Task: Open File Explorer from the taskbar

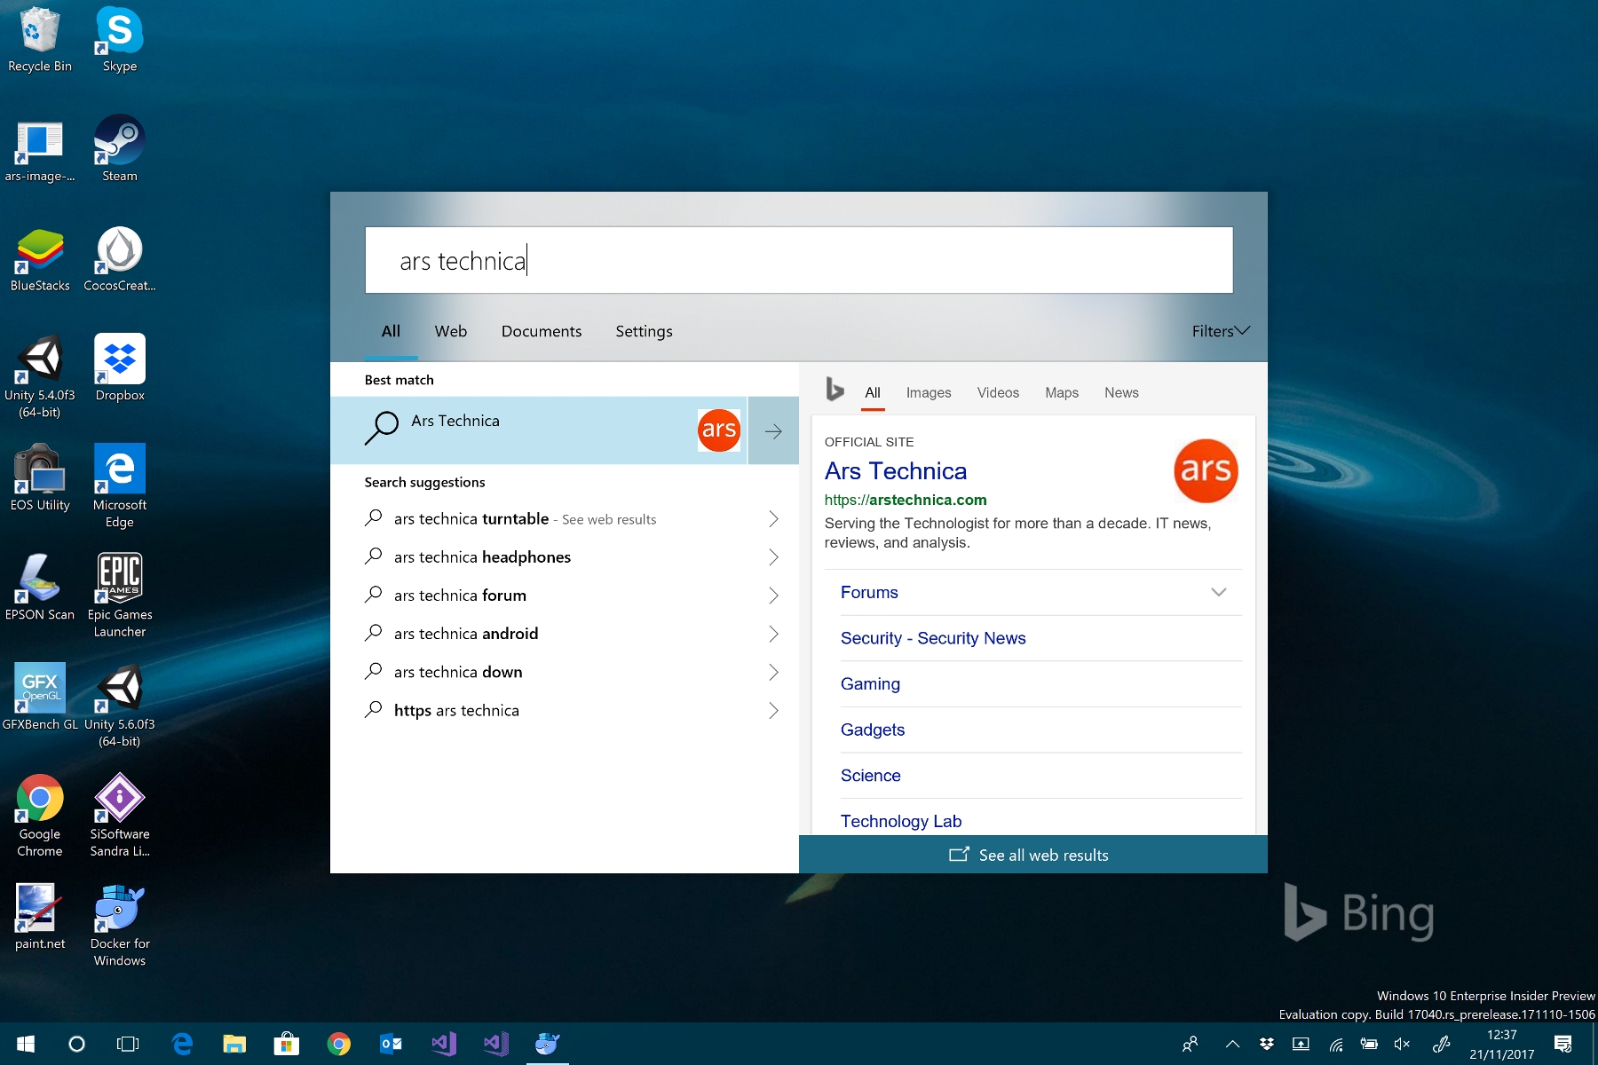Action: point(233,1044)
